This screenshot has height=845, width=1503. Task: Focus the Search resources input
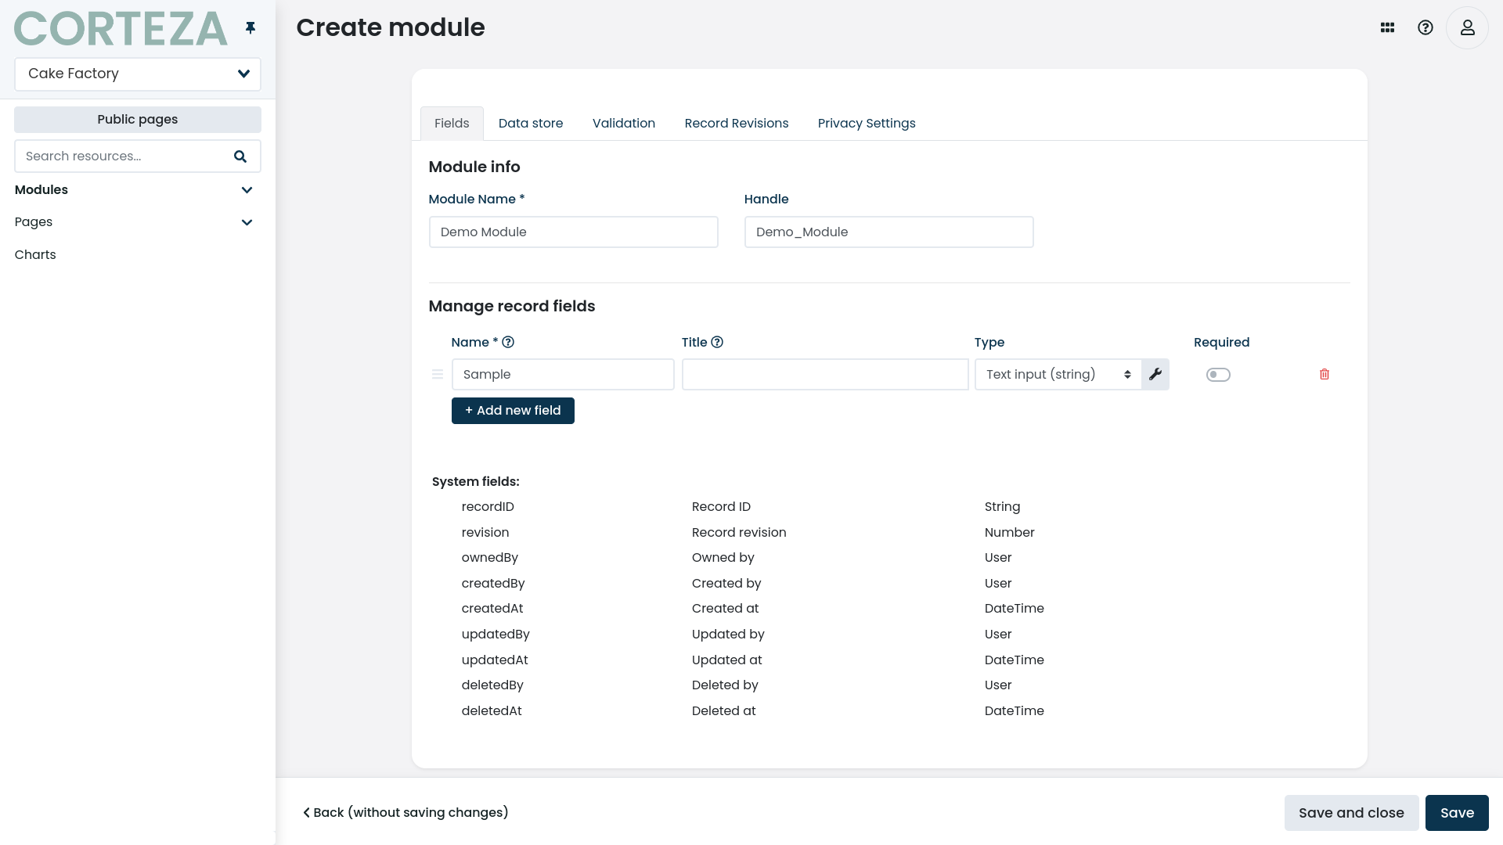125,156
